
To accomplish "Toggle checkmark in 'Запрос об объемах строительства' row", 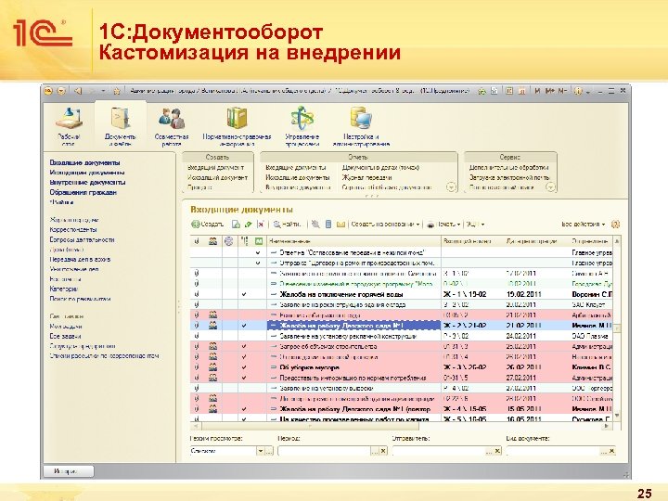I will coord(244,346).
